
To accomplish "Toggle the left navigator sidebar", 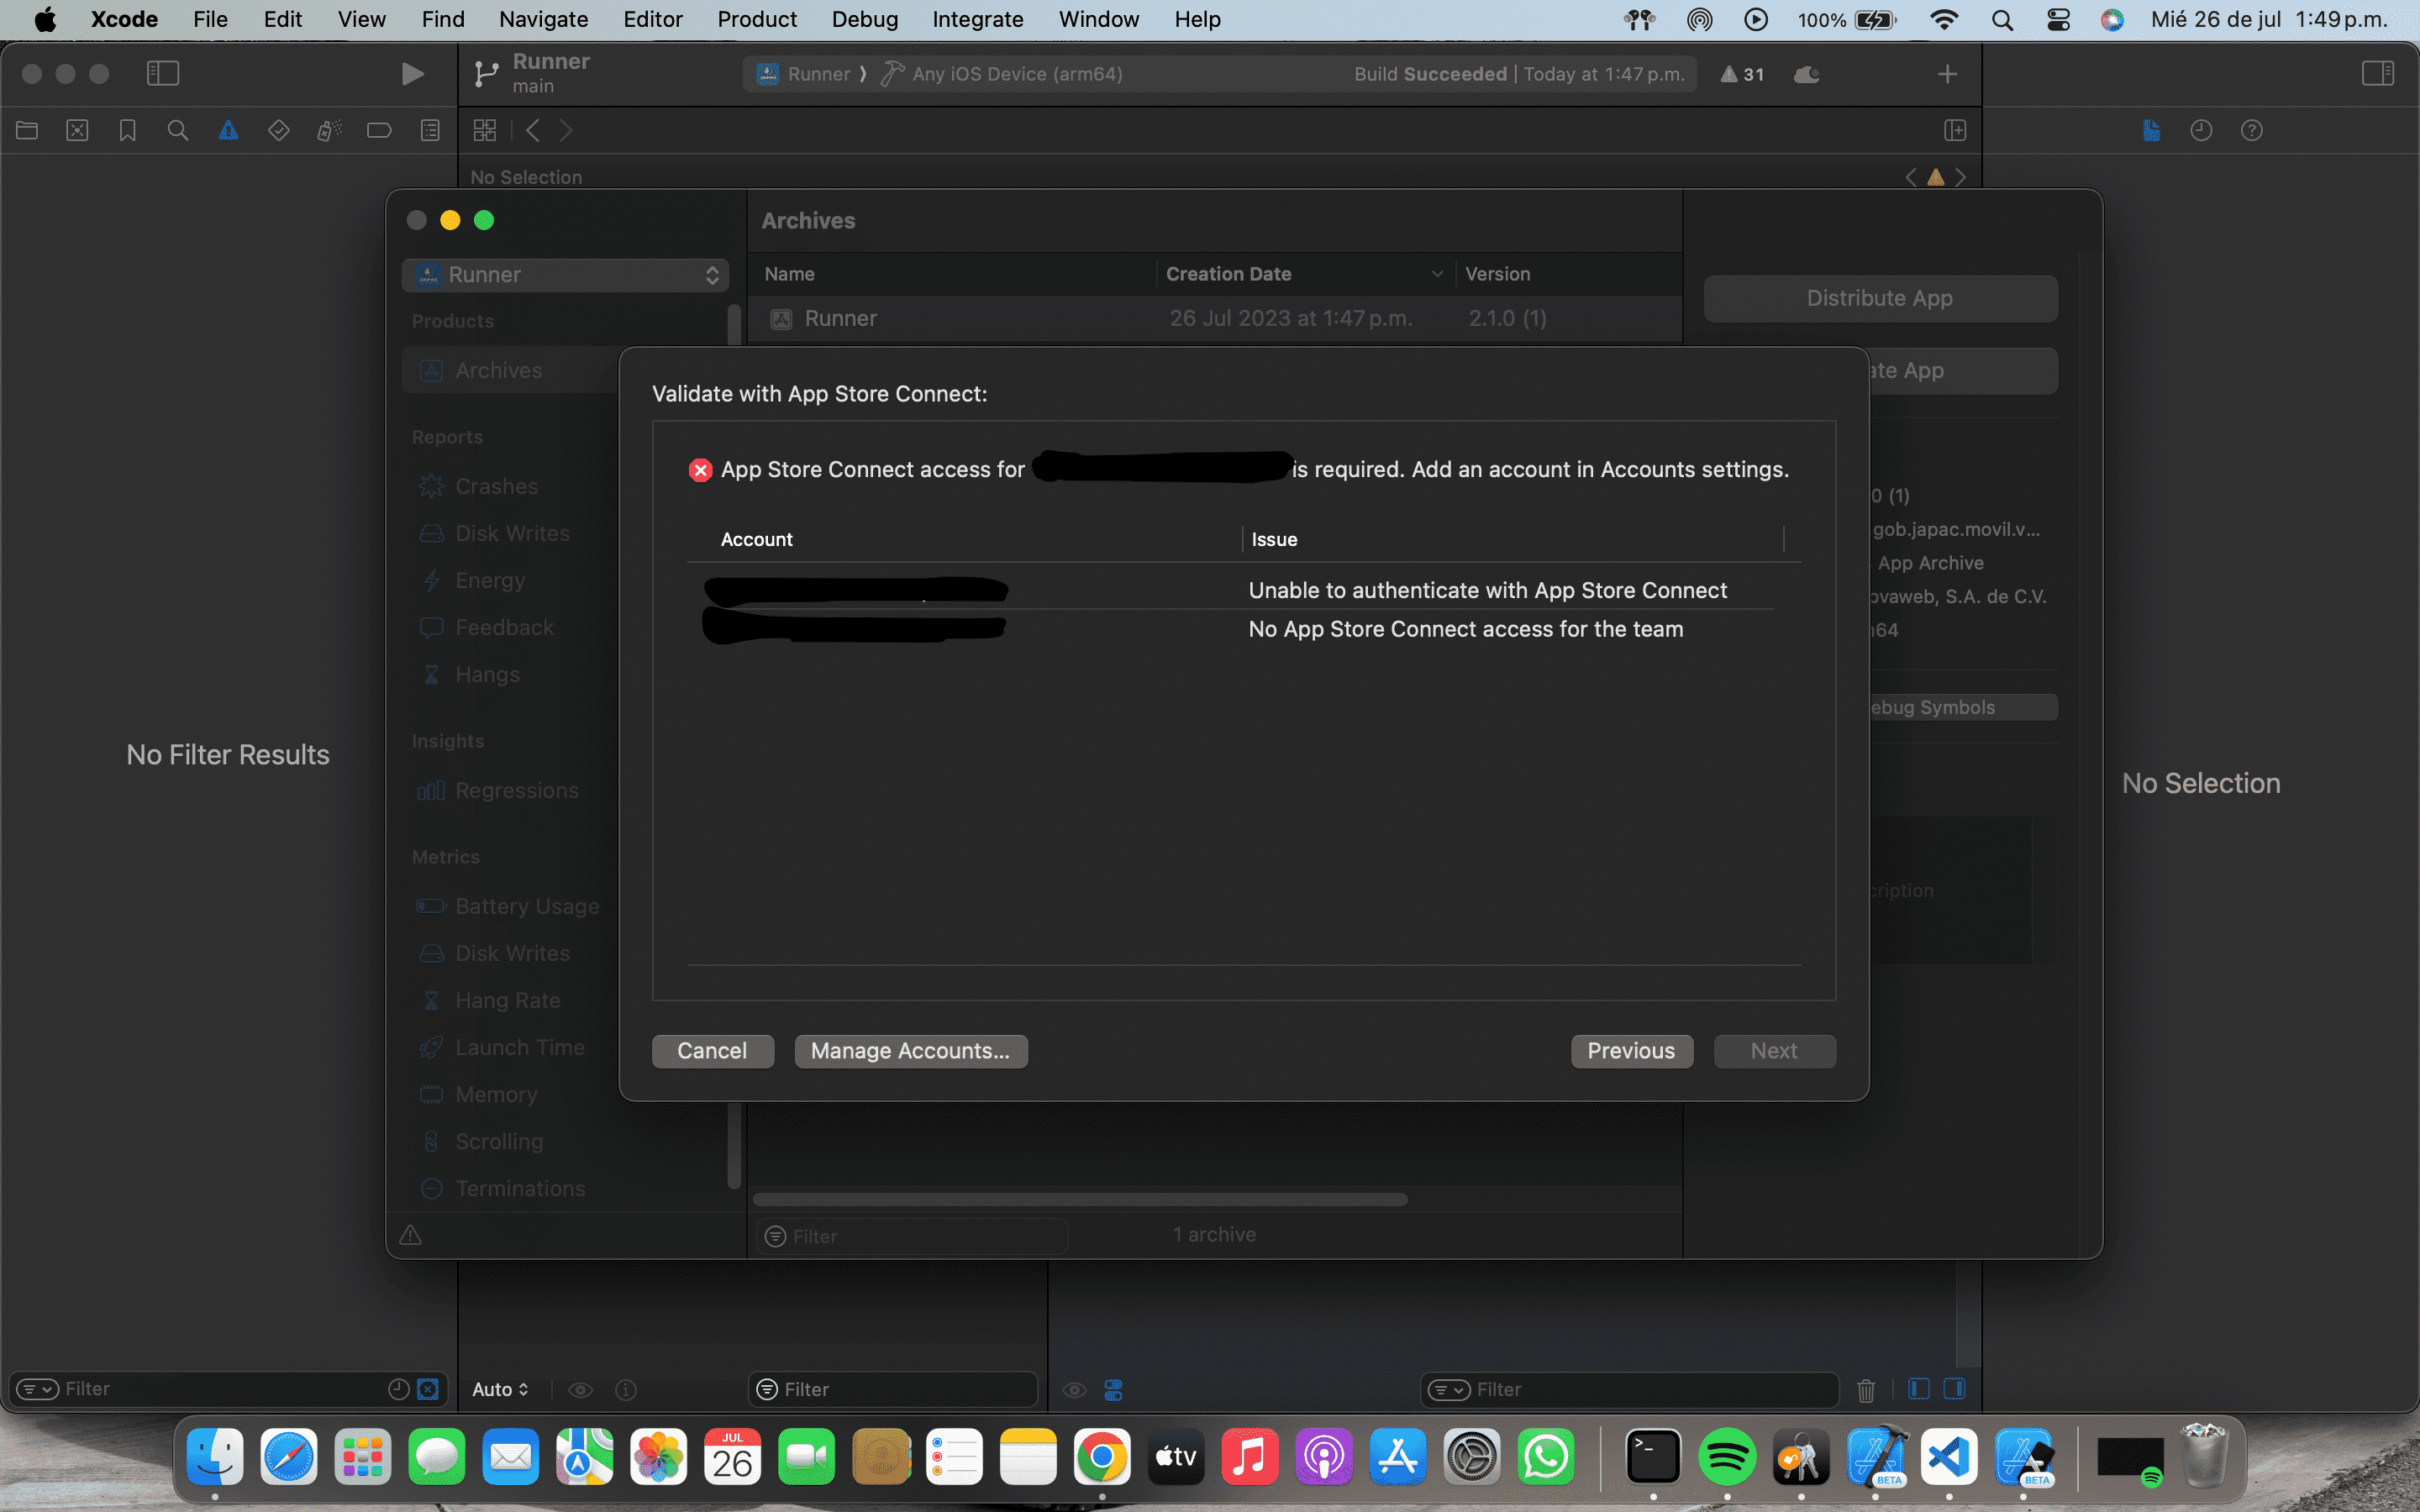I will pos(162,73).
